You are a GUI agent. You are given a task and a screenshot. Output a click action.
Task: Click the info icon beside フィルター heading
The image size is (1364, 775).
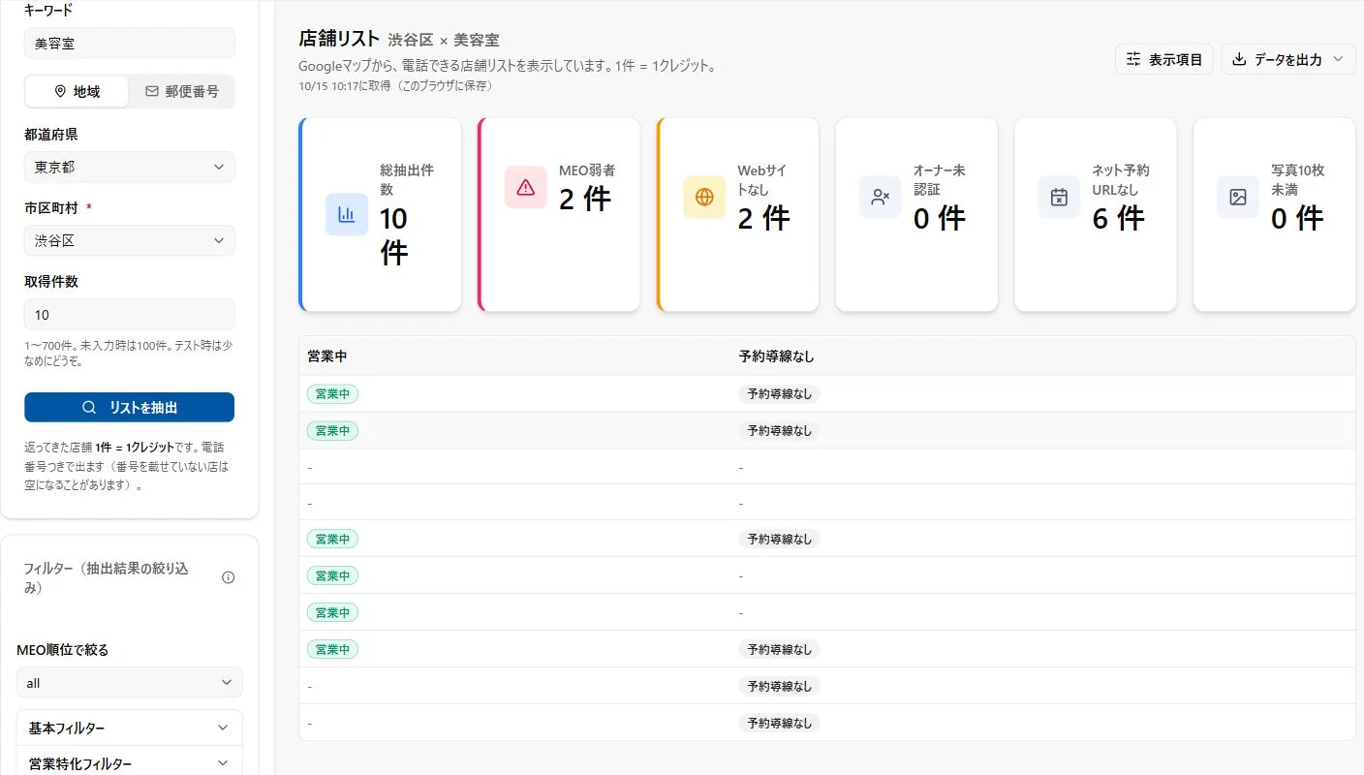tap(229, 577)
